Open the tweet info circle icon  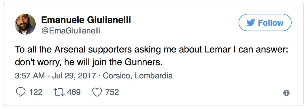point(286,93)
